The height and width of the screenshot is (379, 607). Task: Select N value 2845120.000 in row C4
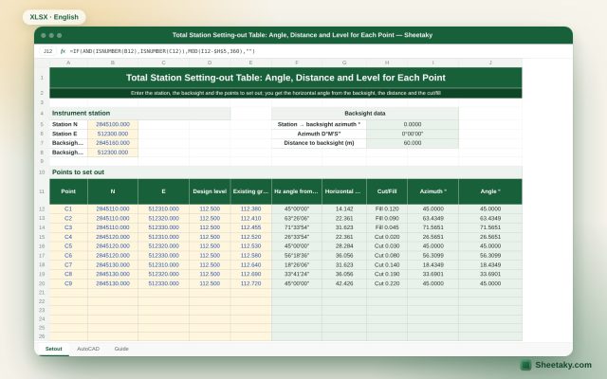(x=113, y=237)
